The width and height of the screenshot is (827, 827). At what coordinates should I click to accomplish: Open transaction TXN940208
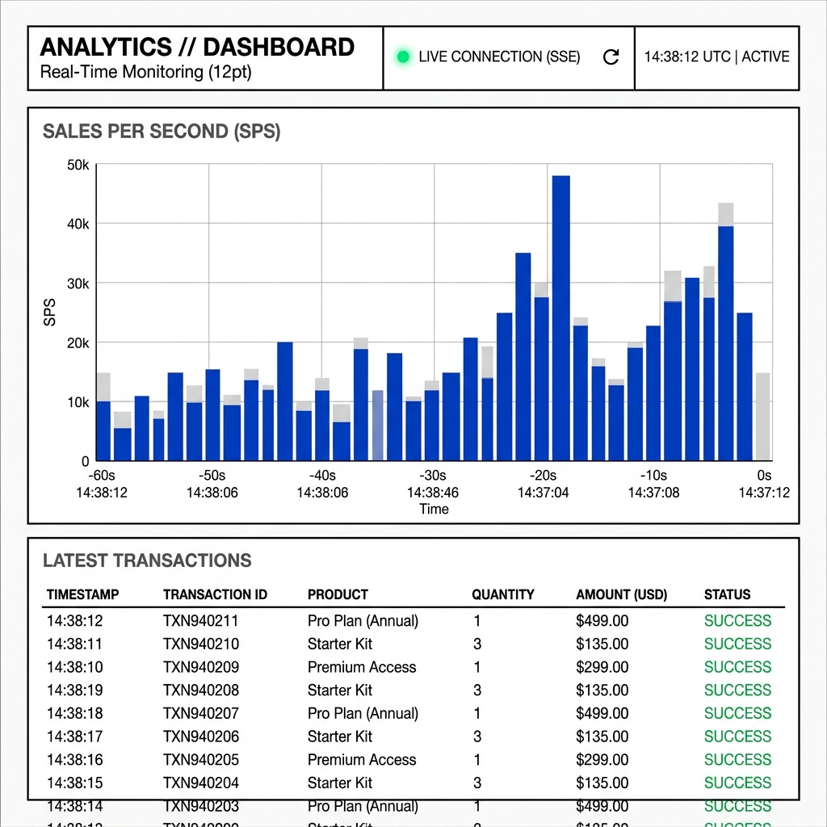click(200, 691)
